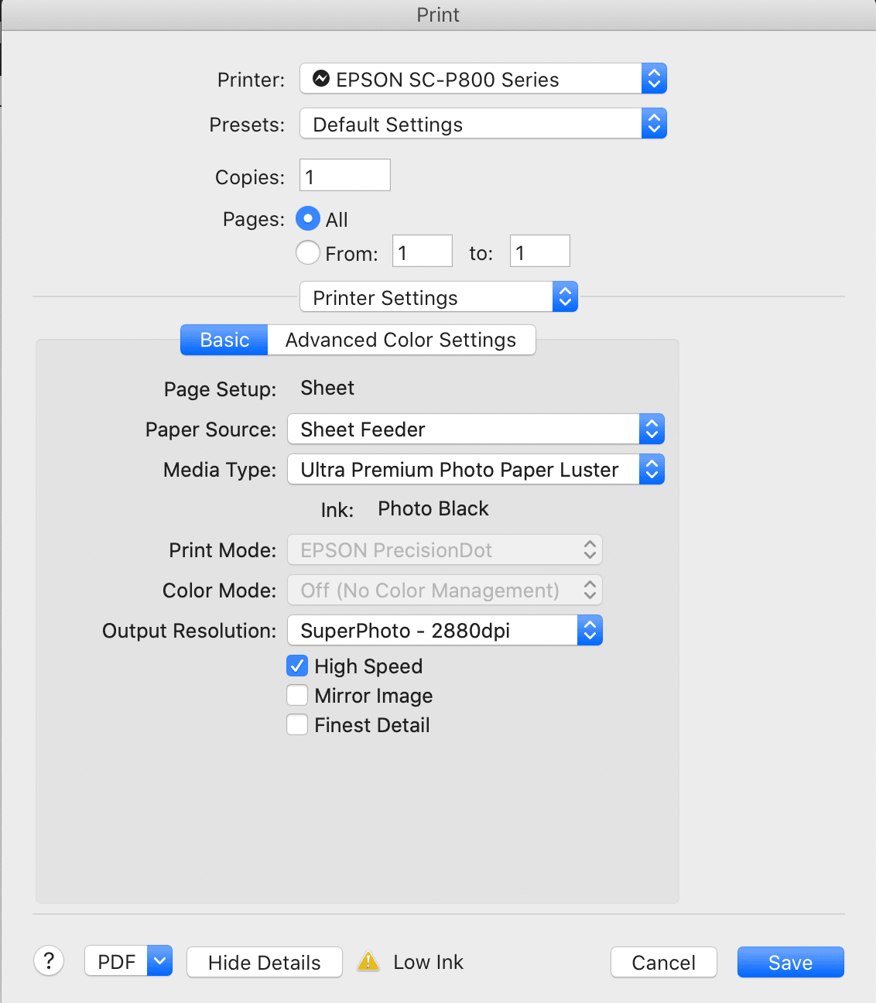Select the From page range radio button
This screenshot has width=876, height=1003.
308,252
